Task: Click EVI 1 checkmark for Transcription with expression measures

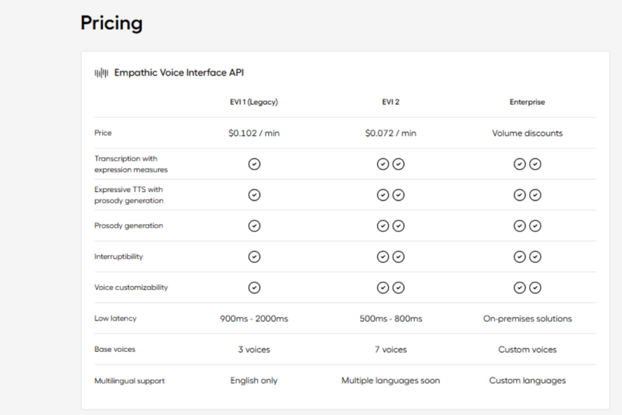Action: click(x=255, y=164)
